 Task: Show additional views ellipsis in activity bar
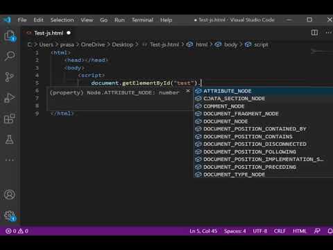tap(10, 160)
